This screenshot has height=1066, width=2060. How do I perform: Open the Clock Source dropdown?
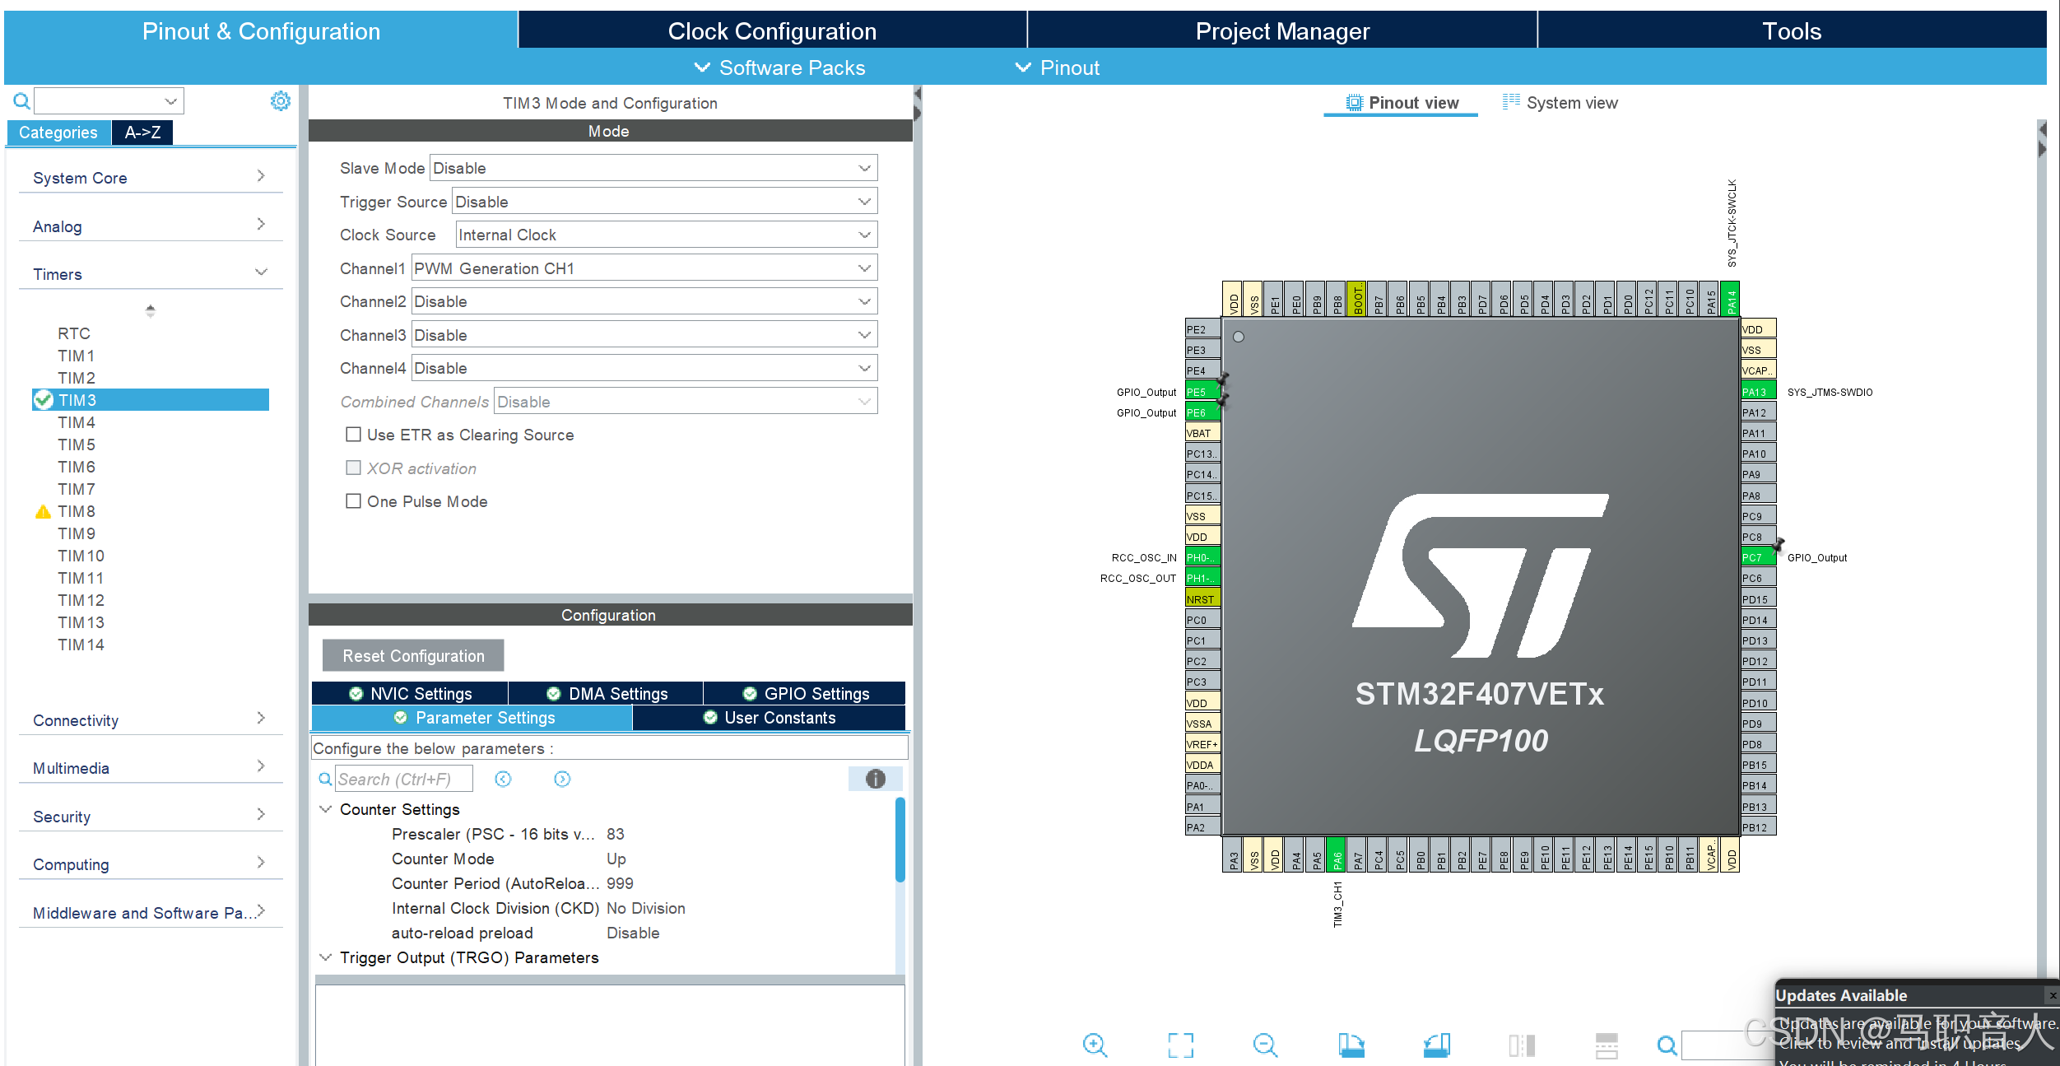point(667,235)
